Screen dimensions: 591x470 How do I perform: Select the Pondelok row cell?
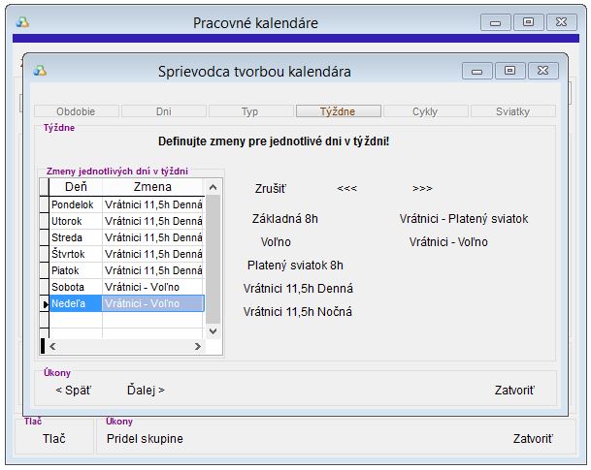(x=76, y=204)
